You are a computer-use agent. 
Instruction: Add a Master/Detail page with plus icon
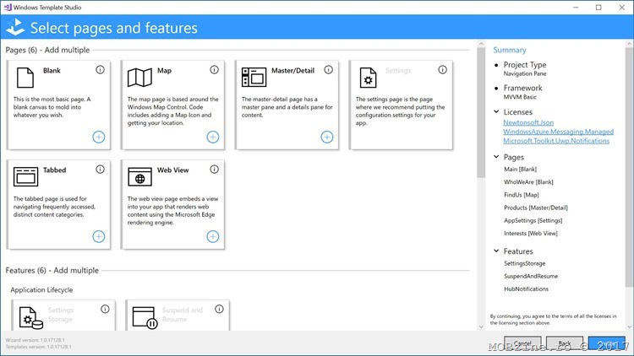point(327,137)
